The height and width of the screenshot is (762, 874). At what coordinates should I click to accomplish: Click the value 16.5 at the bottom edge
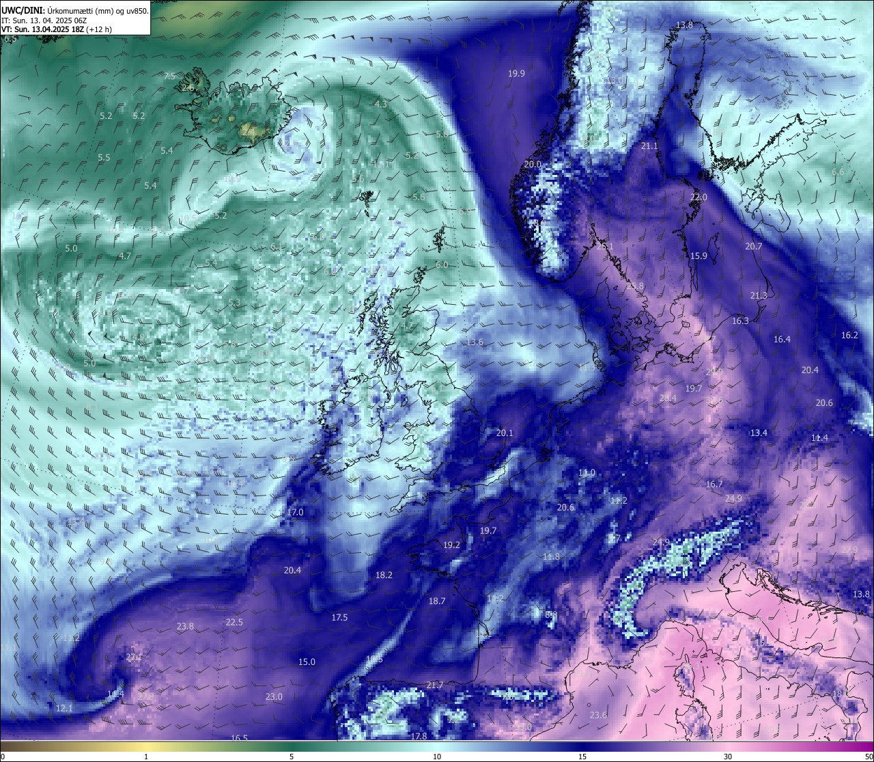click(x=239, y=739)
